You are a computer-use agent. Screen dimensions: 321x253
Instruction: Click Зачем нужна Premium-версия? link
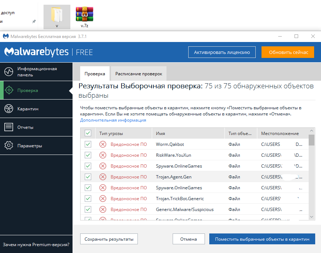36,244
